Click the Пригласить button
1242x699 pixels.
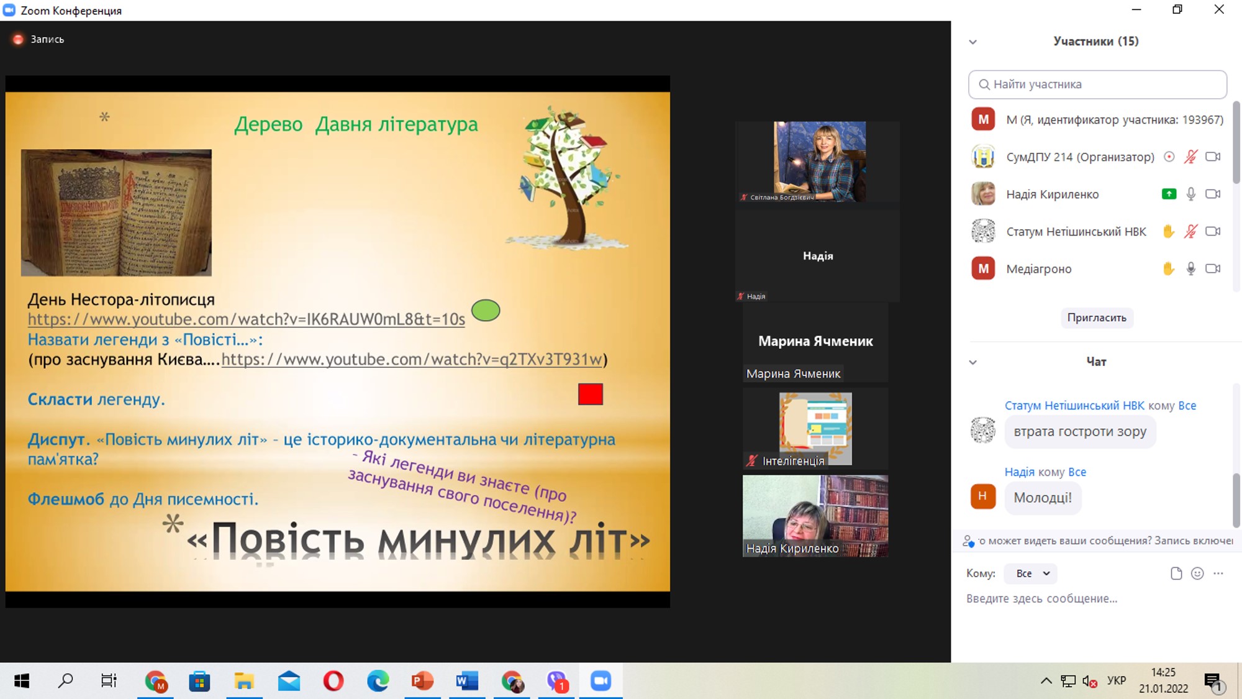[1096, 318]
